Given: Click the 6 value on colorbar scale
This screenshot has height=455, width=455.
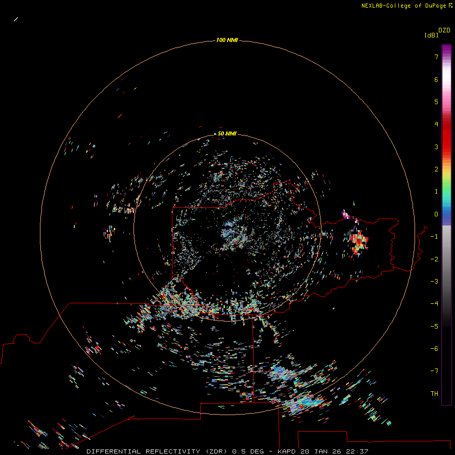Looking at the screenshot, I should (x=436, y=79).
